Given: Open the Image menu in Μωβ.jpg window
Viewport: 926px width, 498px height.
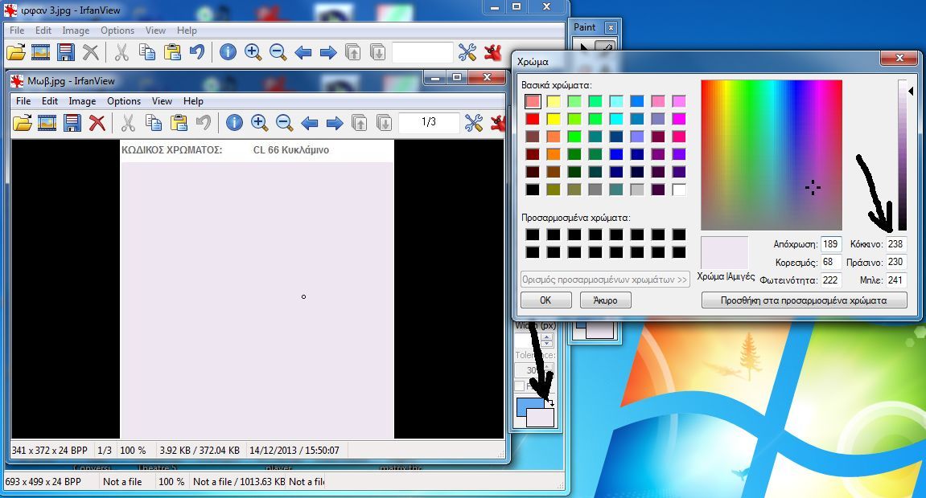Looking at the screenshot, I should click(82, 101).
